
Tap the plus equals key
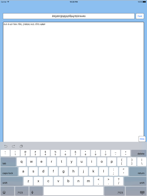(126, 153)
